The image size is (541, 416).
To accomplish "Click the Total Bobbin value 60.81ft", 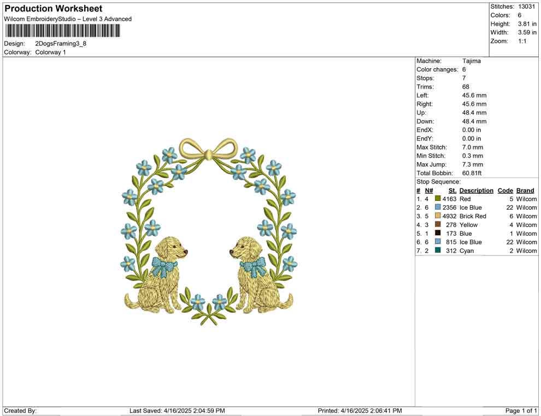I will [472, 173].
